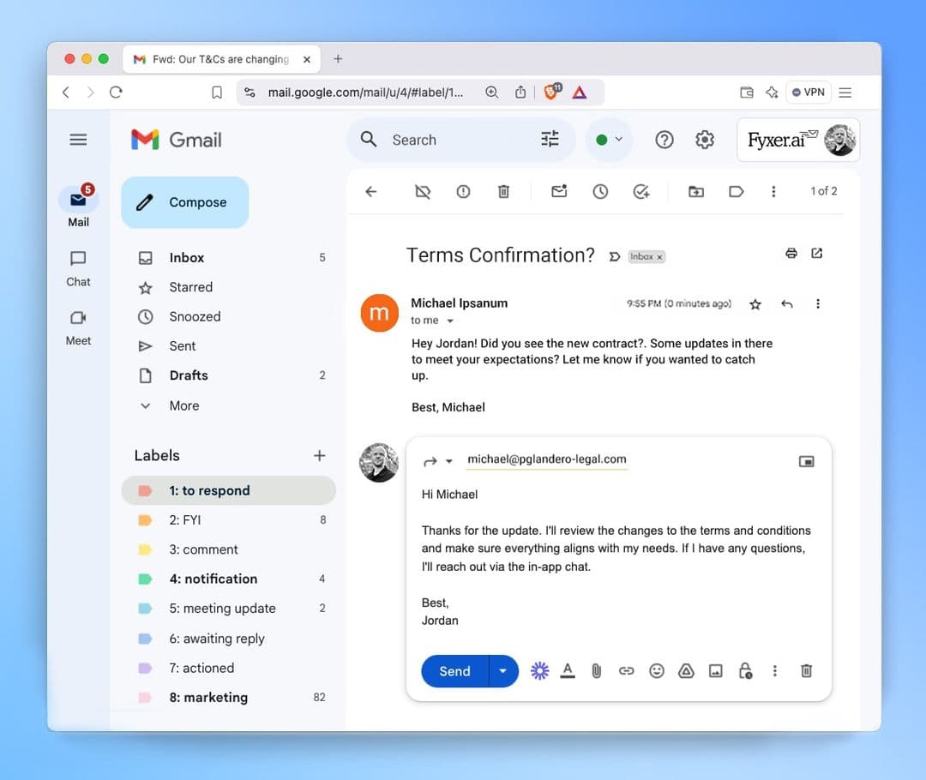Screen dimensions: 926x780
Task: Open the Send options dropdown arrow
Action: pyautogui.click(x=503, y=670)
